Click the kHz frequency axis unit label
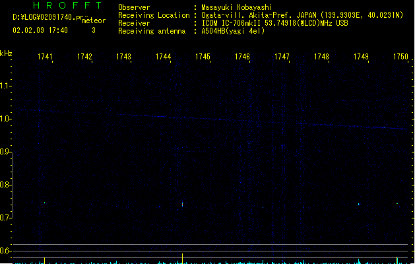The image size is (415, 264). point(6,53)
